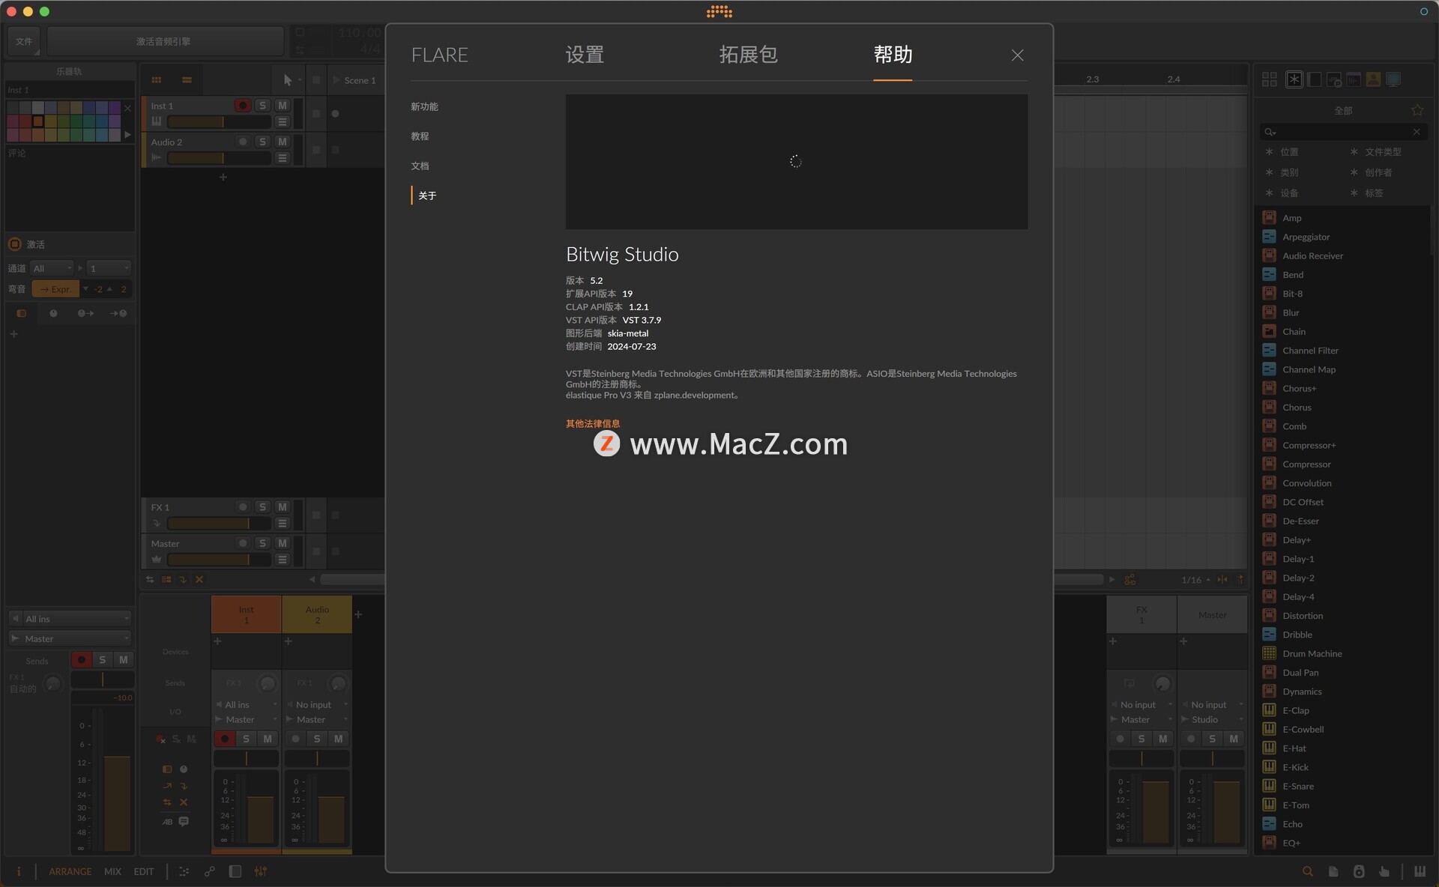Toggle the info panel icon in footer
Screen dimensions: 1439x887
[19, 871]
